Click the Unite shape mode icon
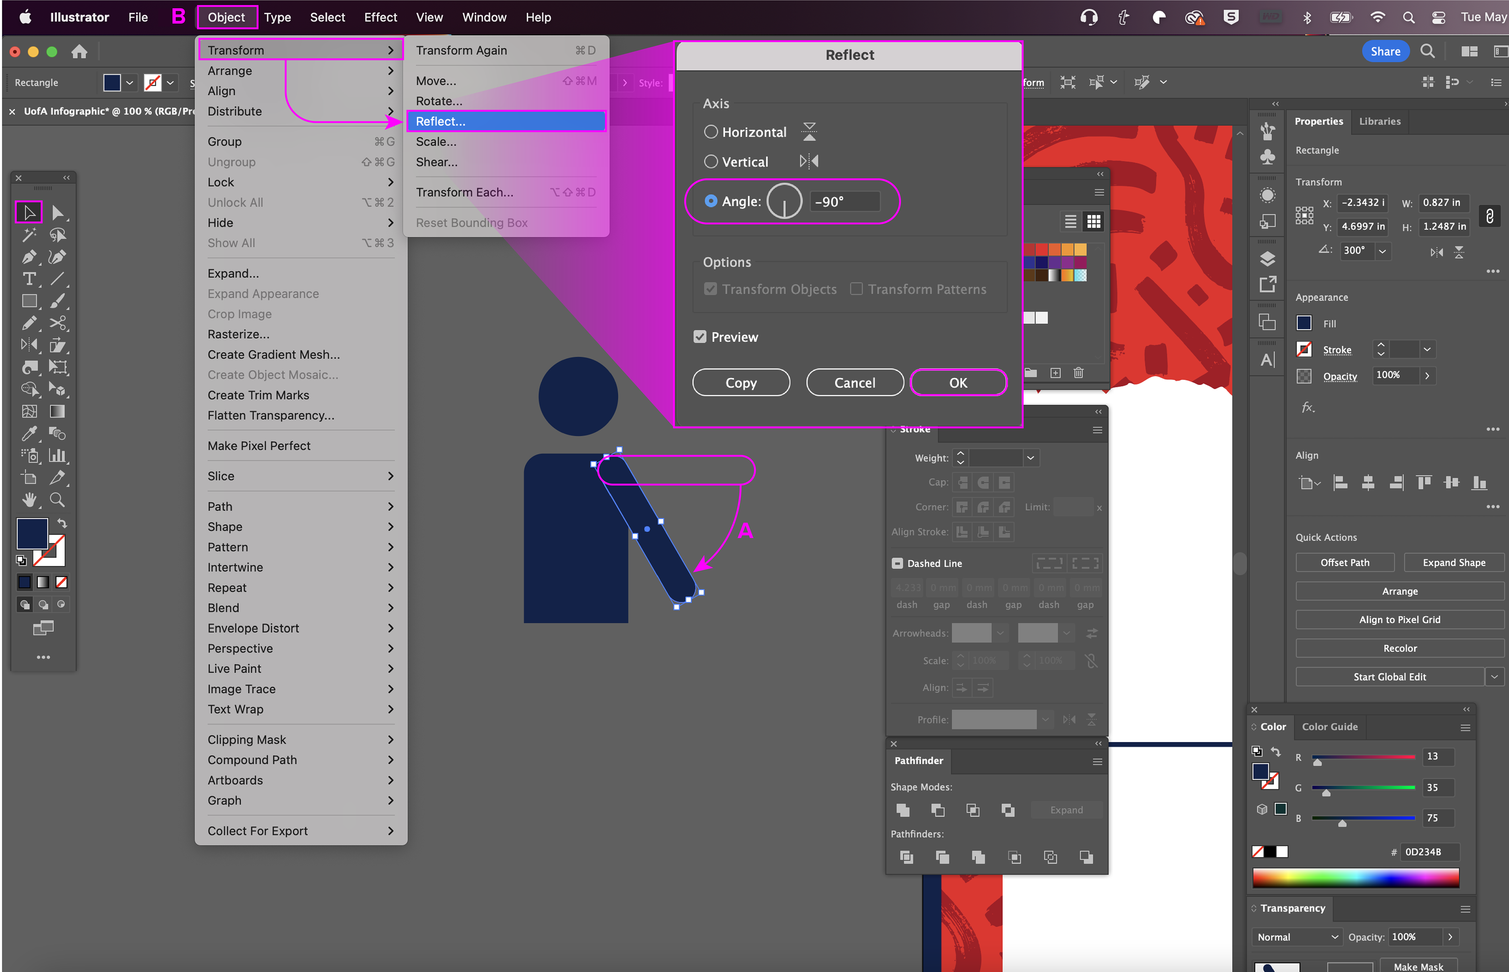 pyautogui.click(x=903, y=810)
